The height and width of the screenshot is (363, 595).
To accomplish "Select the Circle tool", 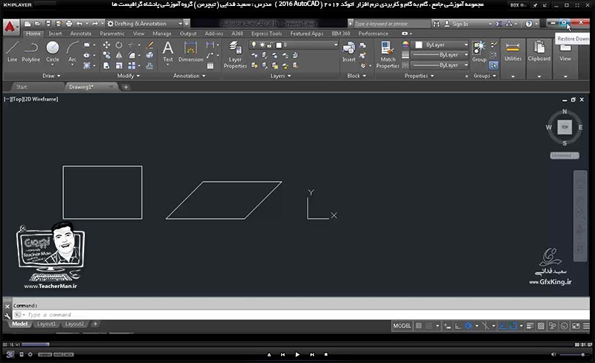I will tap(52, 51).
